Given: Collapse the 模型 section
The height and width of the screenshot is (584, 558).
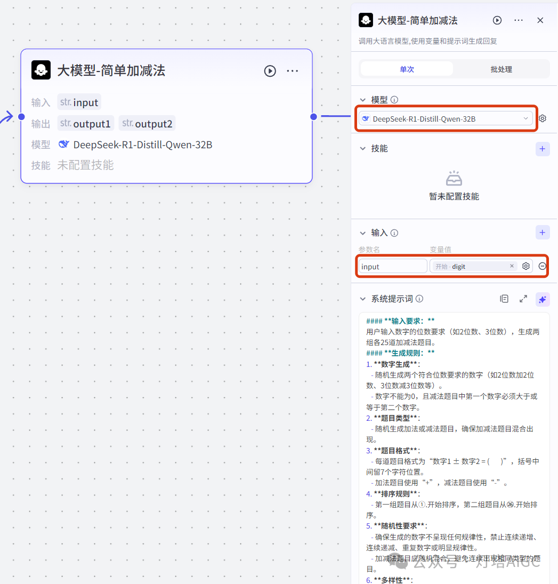Looking at the screenshot, I should pyautogui.click(x=362, y=100).
